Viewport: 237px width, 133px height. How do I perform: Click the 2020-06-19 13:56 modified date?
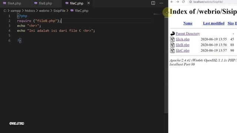[x=214, y=45]
